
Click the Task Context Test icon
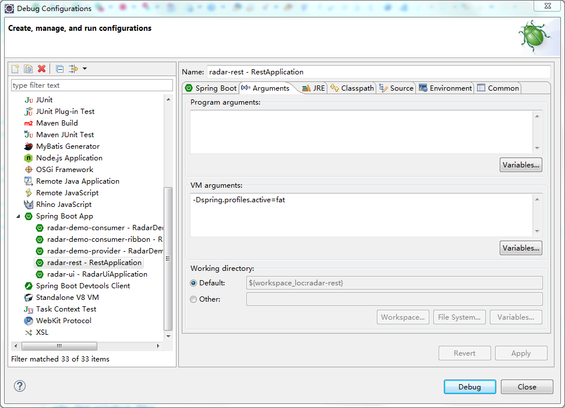click(29, 309)
